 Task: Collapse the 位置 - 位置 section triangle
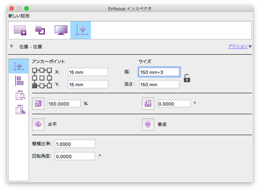pos(12,46)
